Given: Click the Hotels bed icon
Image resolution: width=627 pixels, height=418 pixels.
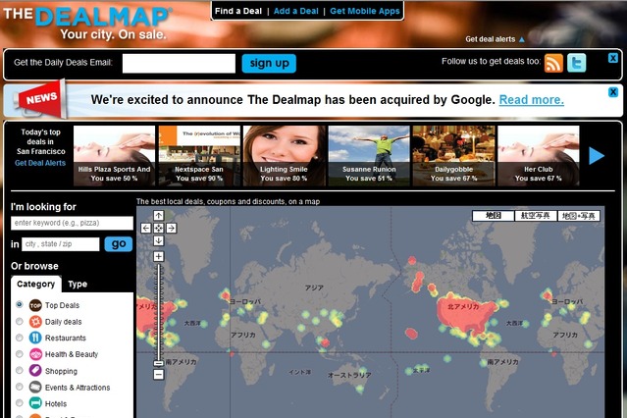Looking at the screenshot, I should click(35, 403).
